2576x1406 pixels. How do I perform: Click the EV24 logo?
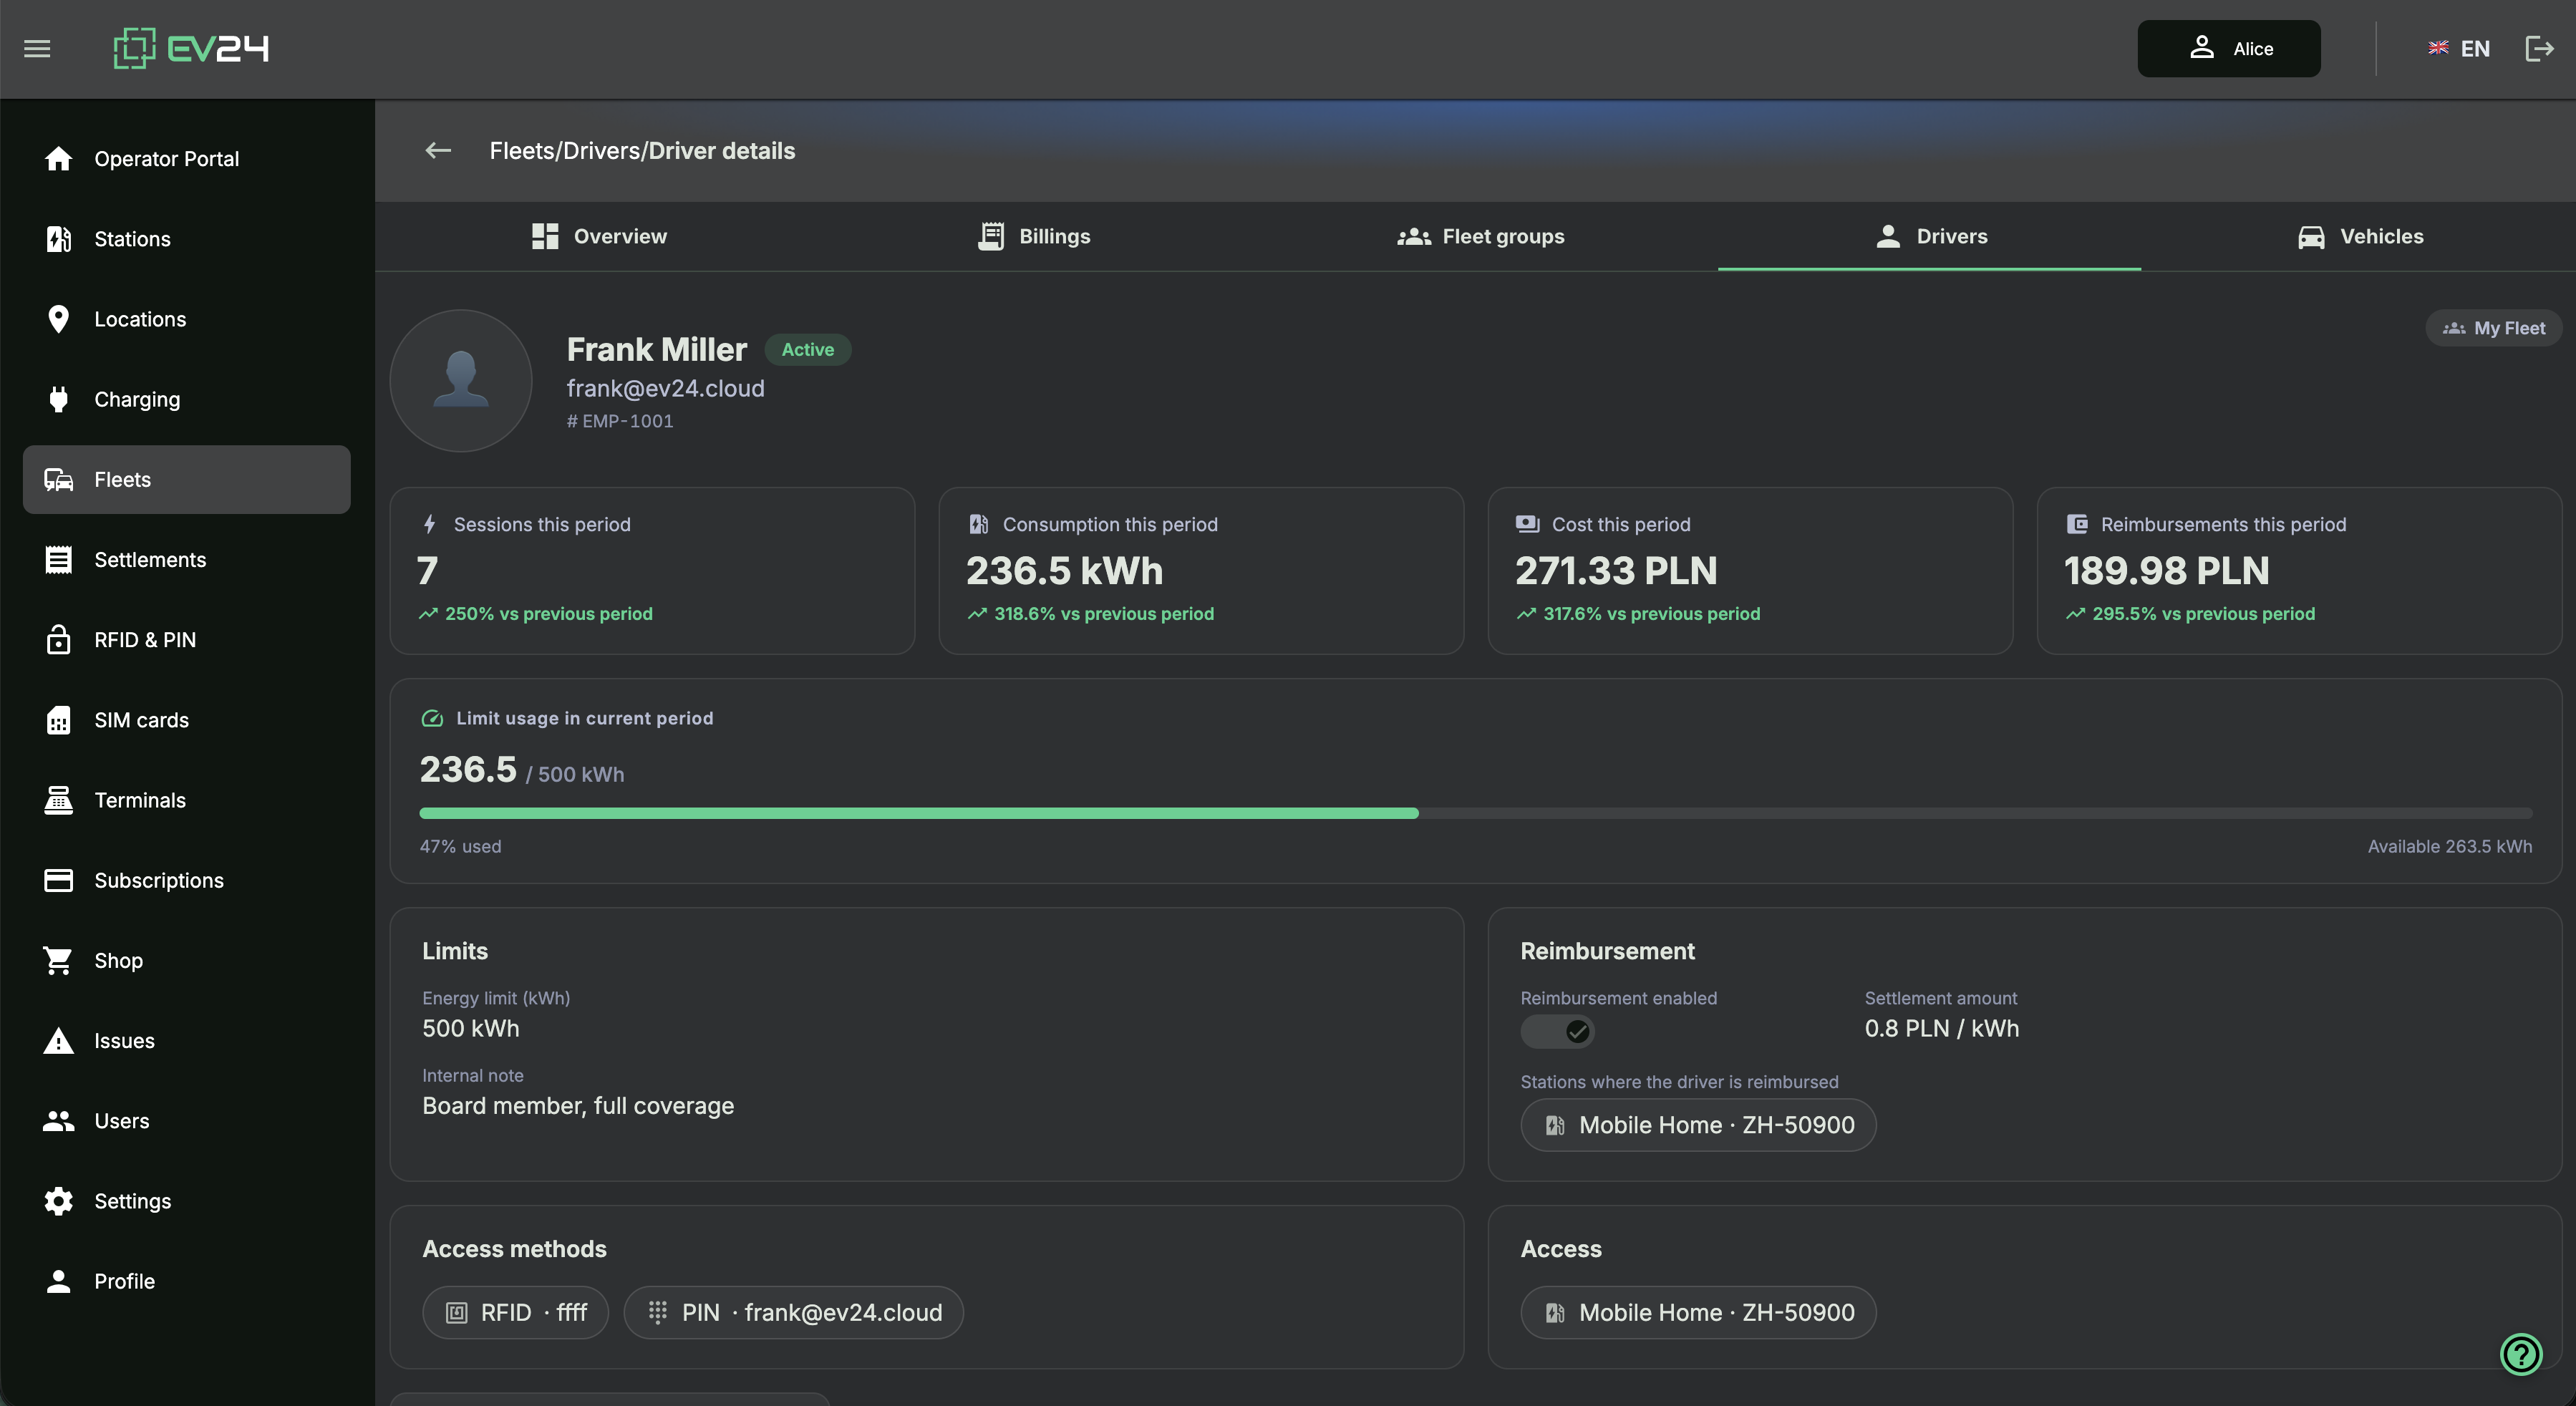tap(191, 48)
